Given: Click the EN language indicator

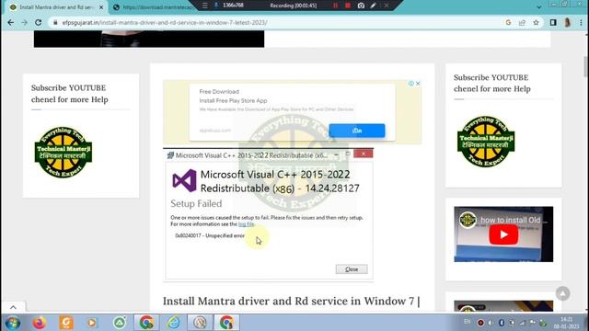Looking at the screenshot, I should 467,322.
